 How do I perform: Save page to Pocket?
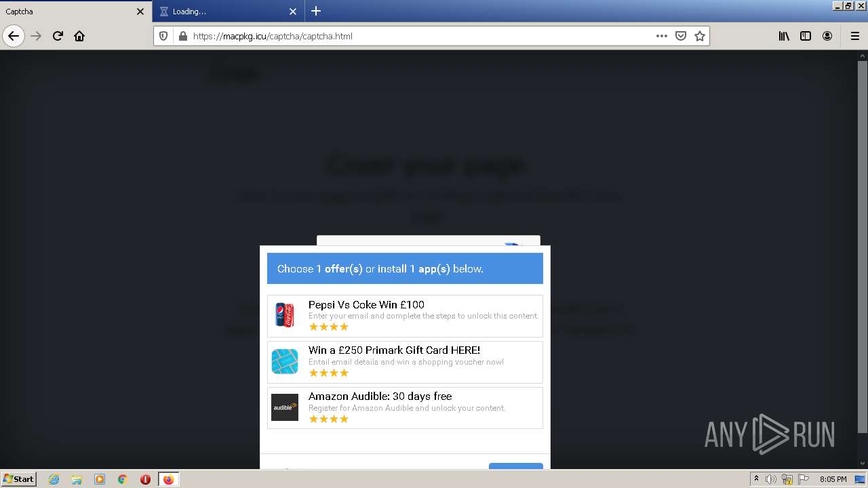pos(681,36)
